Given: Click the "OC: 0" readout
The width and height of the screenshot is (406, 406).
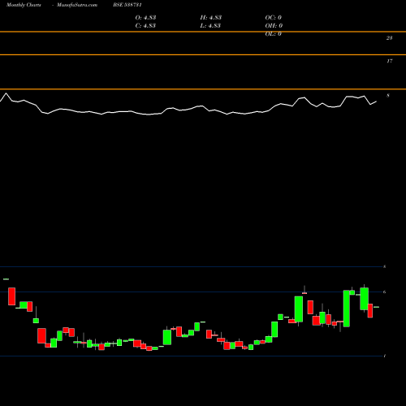Looking at the screenshot, I should click(274, 17).
